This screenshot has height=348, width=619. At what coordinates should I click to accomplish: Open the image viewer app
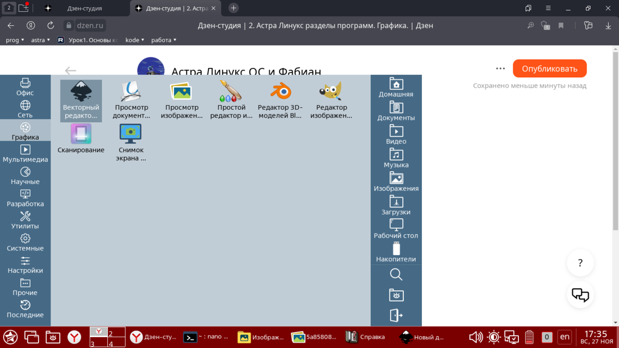[x=182, y=101]
